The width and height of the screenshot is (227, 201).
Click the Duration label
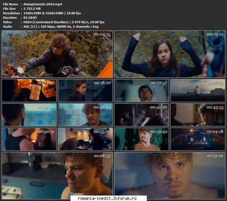click(x=10, y=17)
